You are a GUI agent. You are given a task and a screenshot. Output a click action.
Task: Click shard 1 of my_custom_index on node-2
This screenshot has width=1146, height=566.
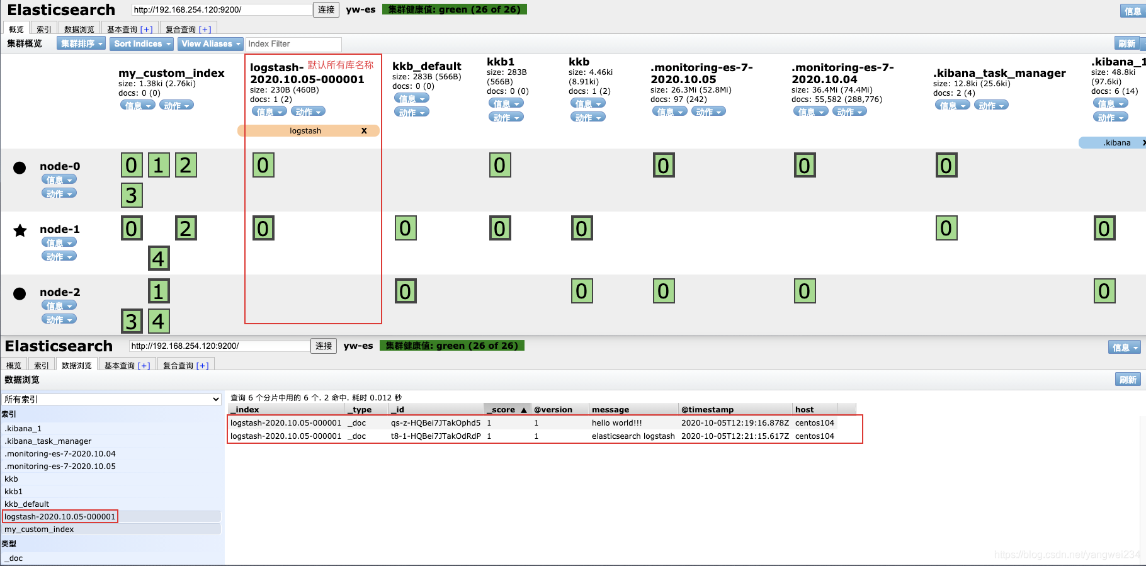click(x=159, y=291)
